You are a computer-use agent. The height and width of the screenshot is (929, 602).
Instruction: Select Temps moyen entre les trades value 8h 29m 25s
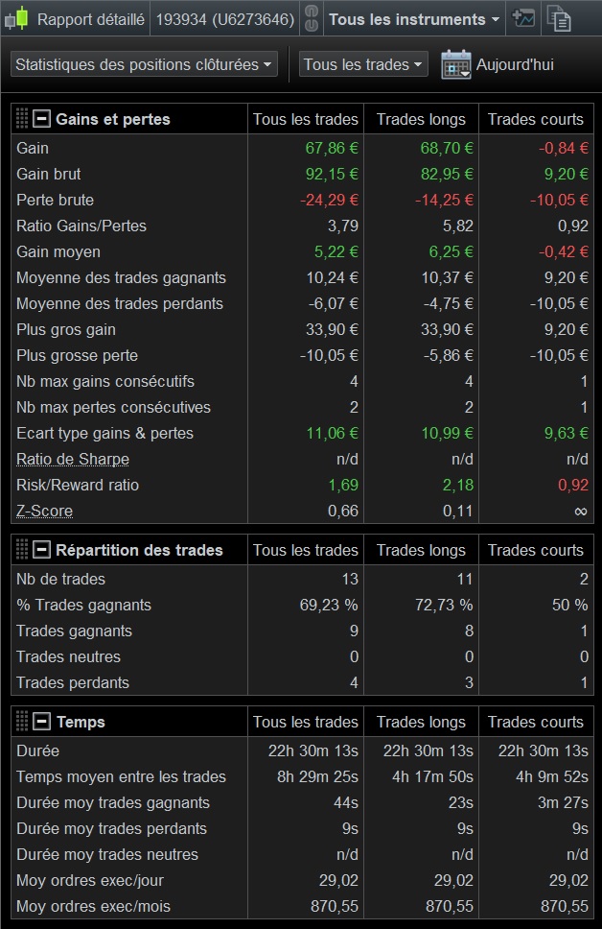click(317, 776)
